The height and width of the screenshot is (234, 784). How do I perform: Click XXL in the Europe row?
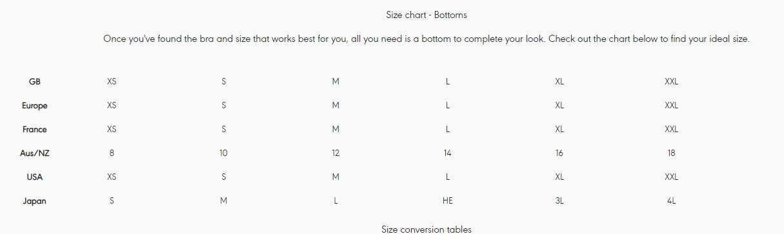[x=671, y=106]
